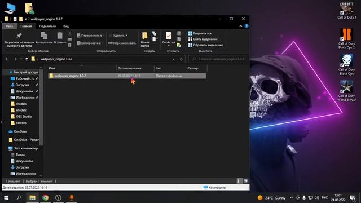This screenshot has height=203, width=361.
Task: Click Копировать в button
Action: 90,43
